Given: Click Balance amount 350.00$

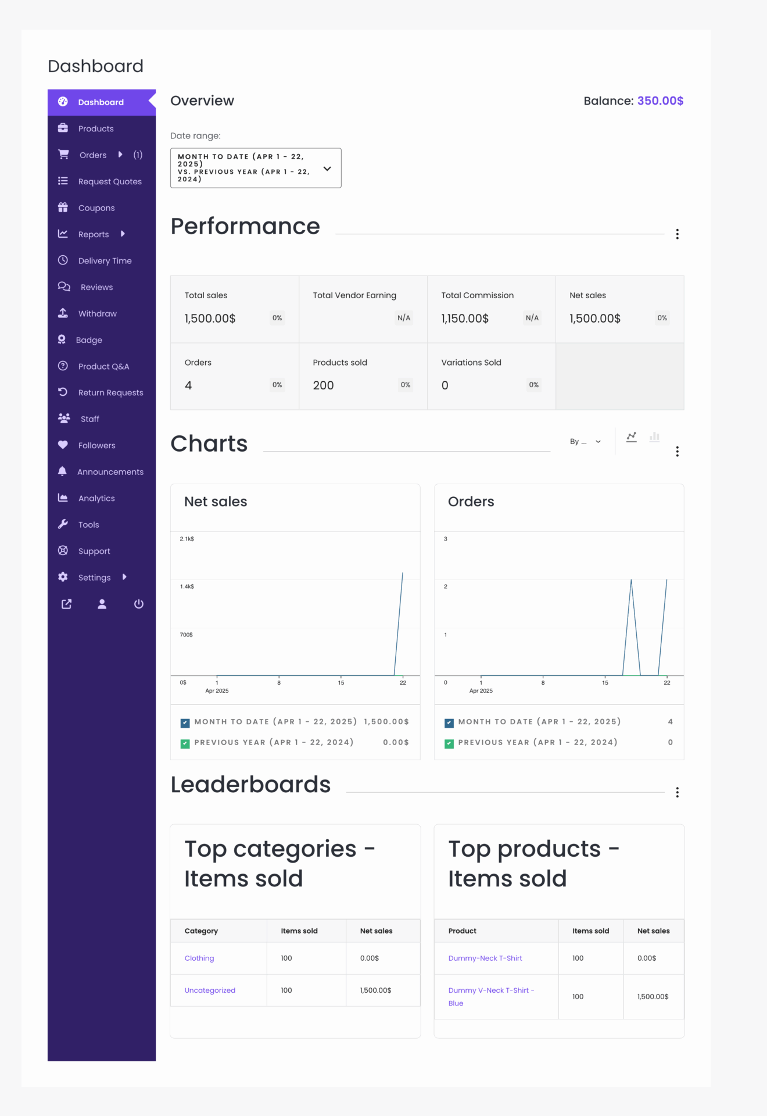Looking at the screenshot, I should [660, 101].
